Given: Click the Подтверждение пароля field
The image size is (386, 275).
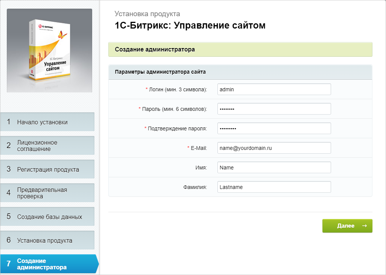Looking at the screenshot, I should 274,128.
